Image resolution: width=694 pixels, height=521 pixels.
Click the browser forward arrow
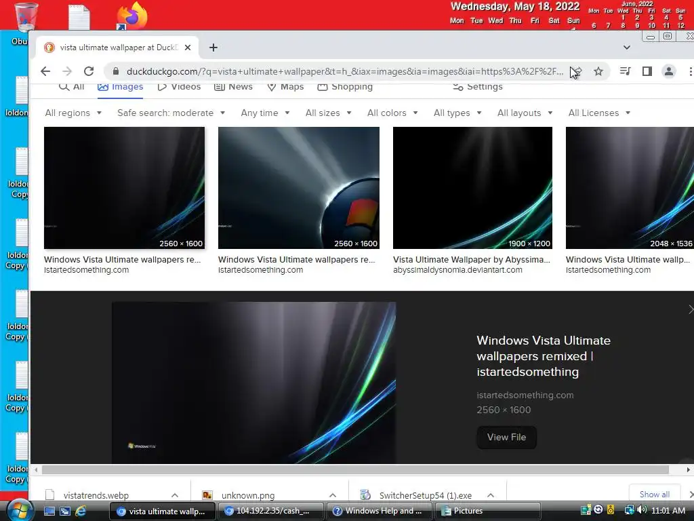point(67,71)
